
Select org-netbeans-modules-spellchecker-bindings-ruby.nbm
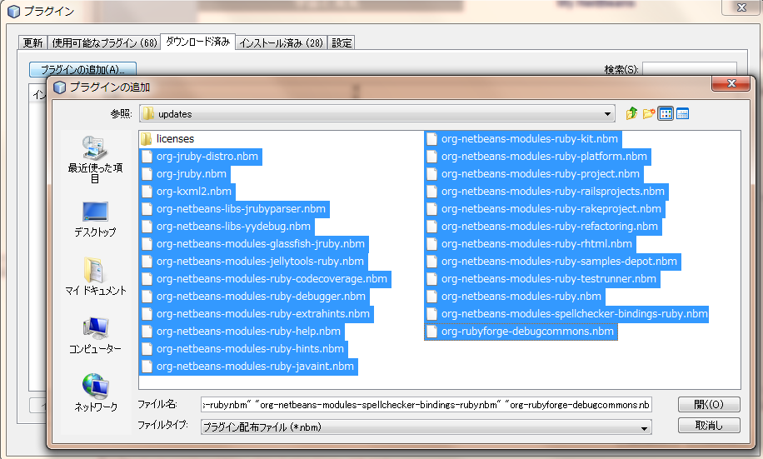tap(567, 314)
